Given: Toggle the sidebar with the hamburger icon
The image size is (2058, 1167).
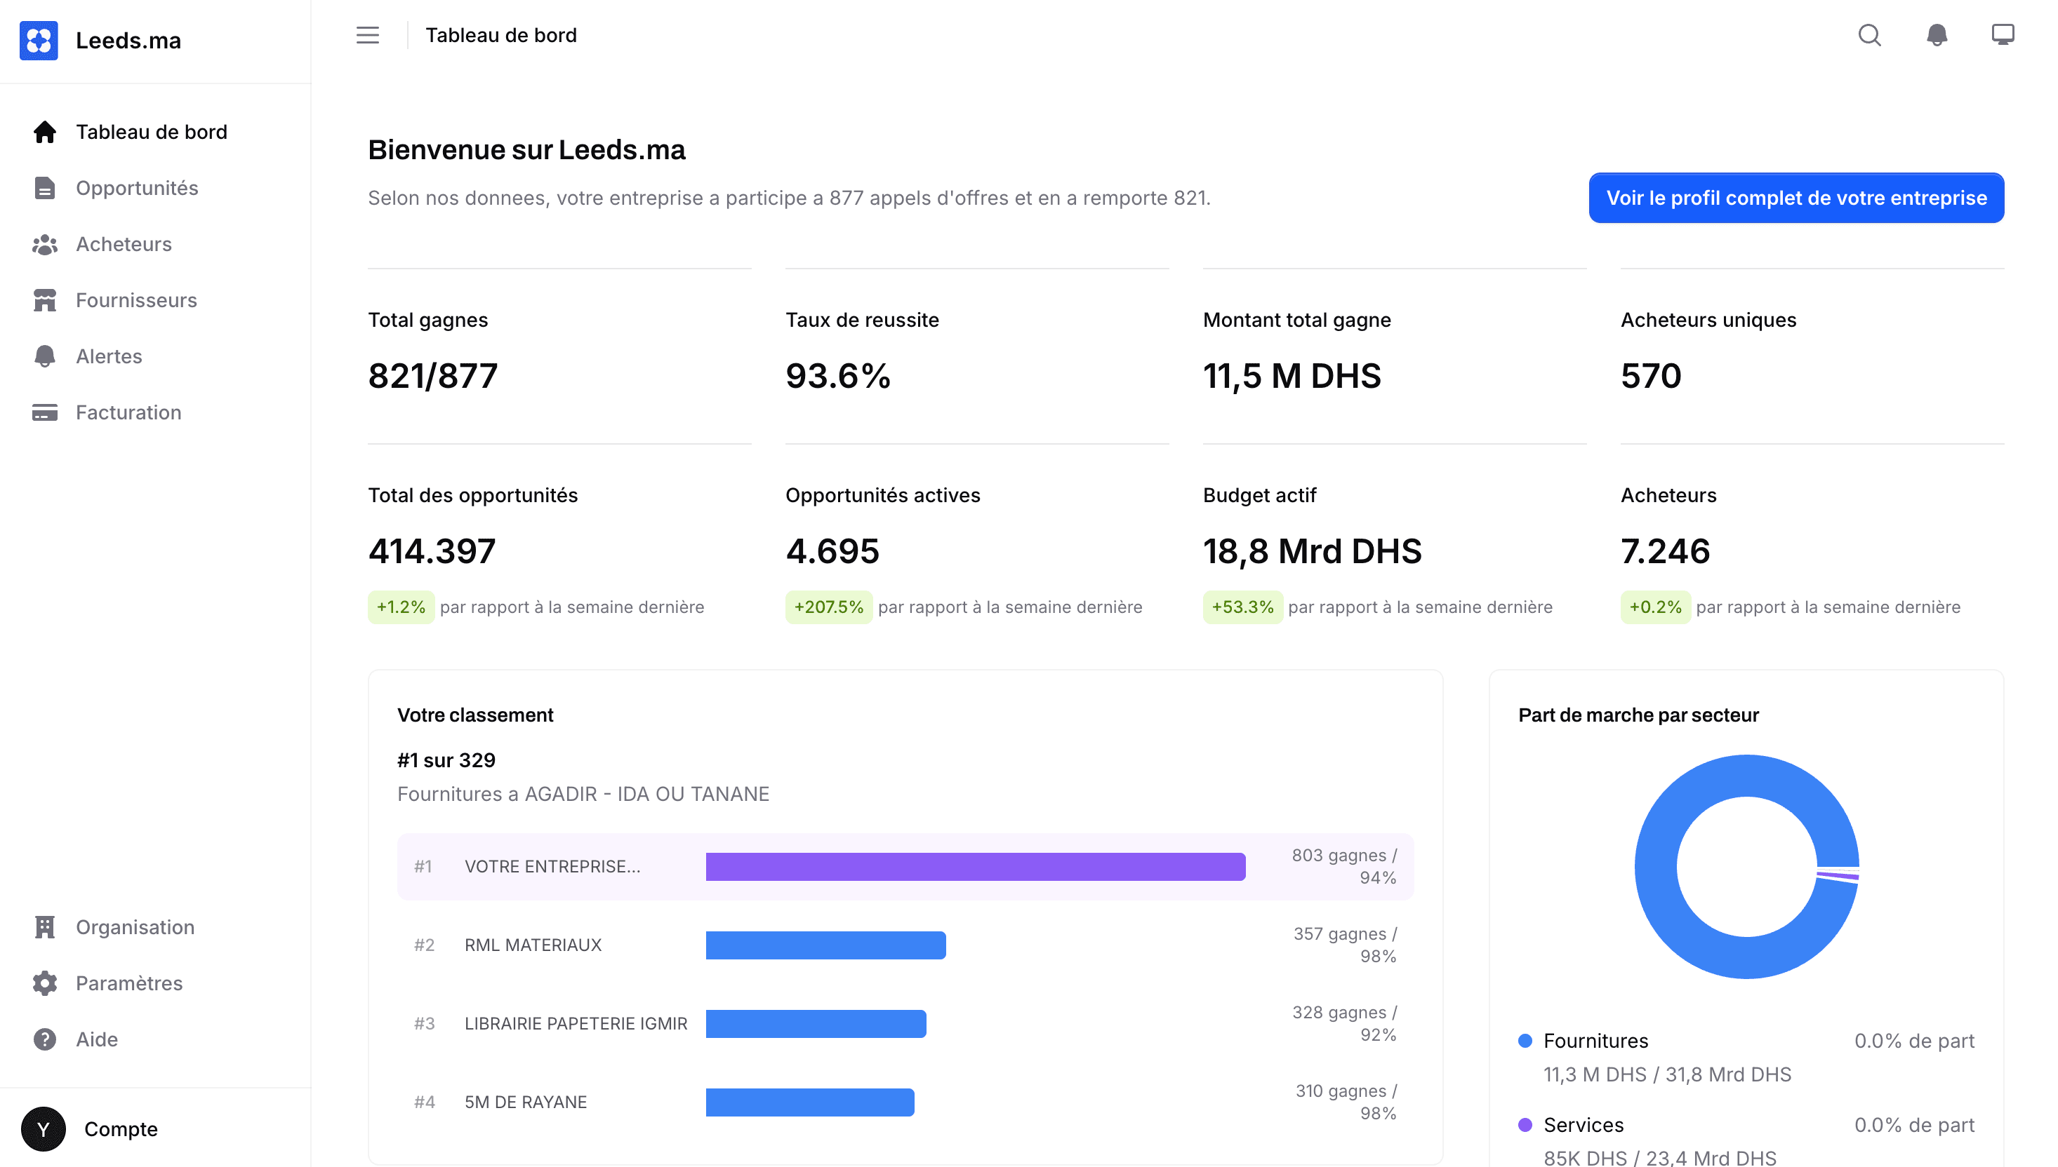Looking at the screenshot, I should coord(367,35).
